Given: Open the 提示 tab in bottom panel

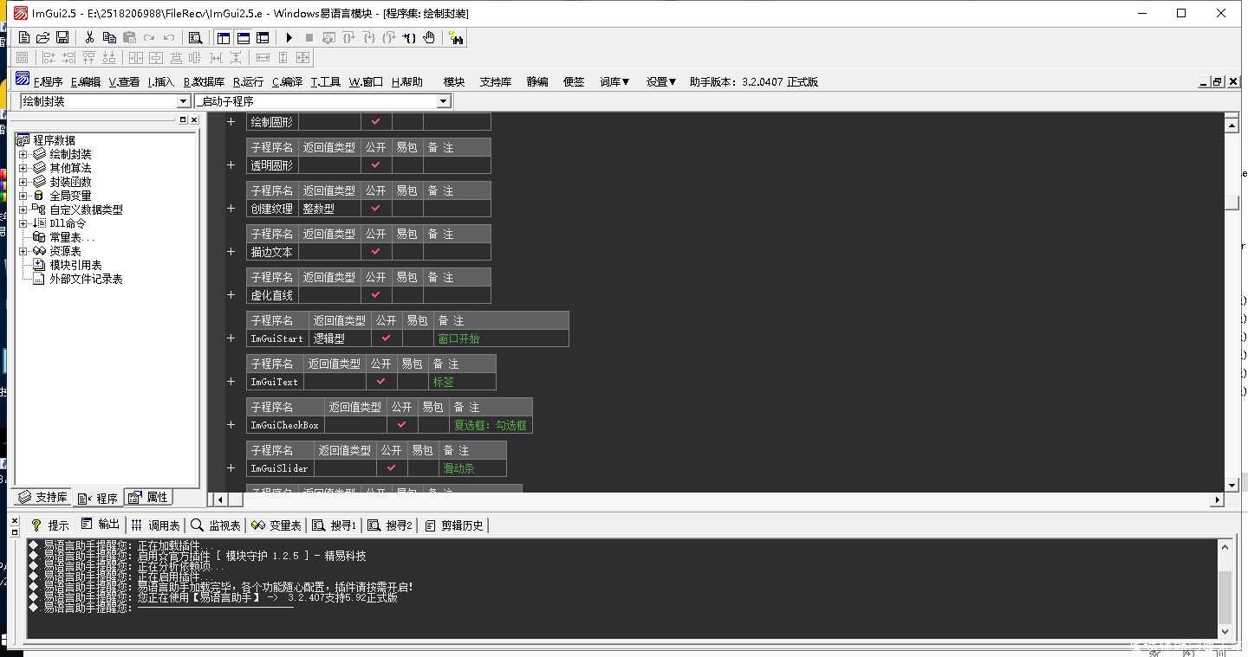Looking at the screenshot, I should coord(50,525).
